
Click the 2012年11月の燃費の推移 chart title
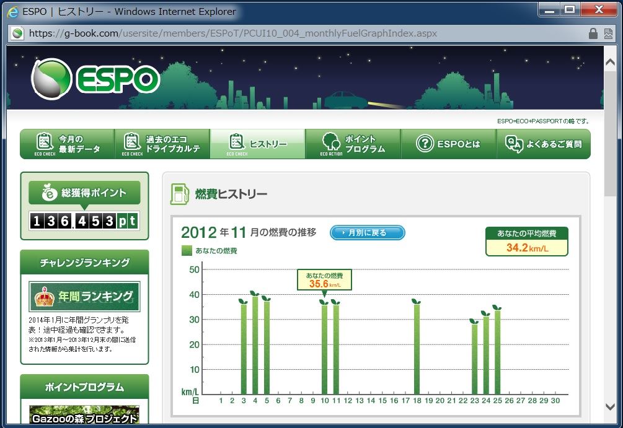tap(249, 232)
